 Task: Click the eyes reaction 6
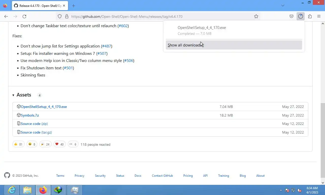[73, 144]
